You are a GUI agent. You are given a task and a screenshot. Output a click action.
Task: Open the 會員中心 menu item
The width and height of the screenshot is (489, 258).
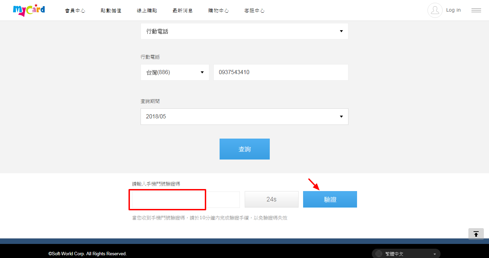75,11
